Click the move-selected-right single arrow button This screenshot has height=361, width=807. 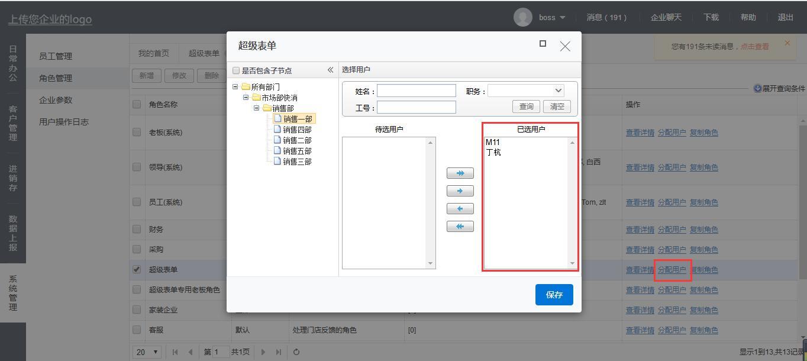(460, 191)
